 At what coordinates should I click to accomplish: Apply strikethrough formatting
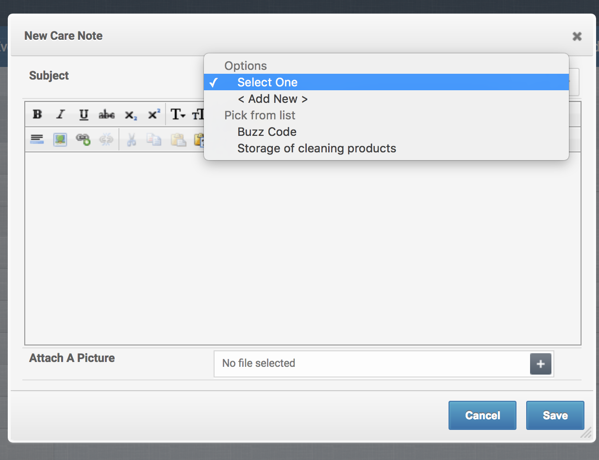point(107,115)
